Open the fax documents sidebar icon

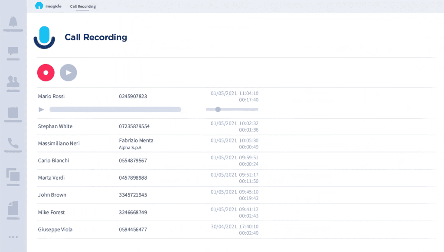[13, 207]
